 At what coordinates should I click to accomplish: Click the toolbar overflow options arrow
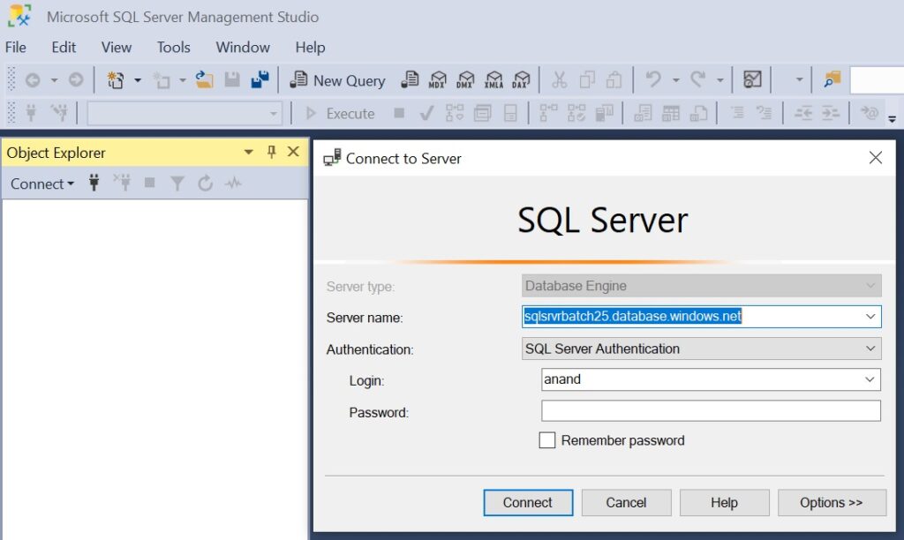coord(892,119)
